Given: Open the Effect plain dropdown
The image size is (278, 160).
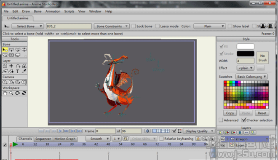Looking at the screenshot, I should point(246,68).
